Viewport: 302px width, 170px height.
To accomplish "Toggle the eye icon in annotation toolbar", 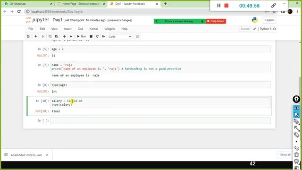I will point(296,108).
